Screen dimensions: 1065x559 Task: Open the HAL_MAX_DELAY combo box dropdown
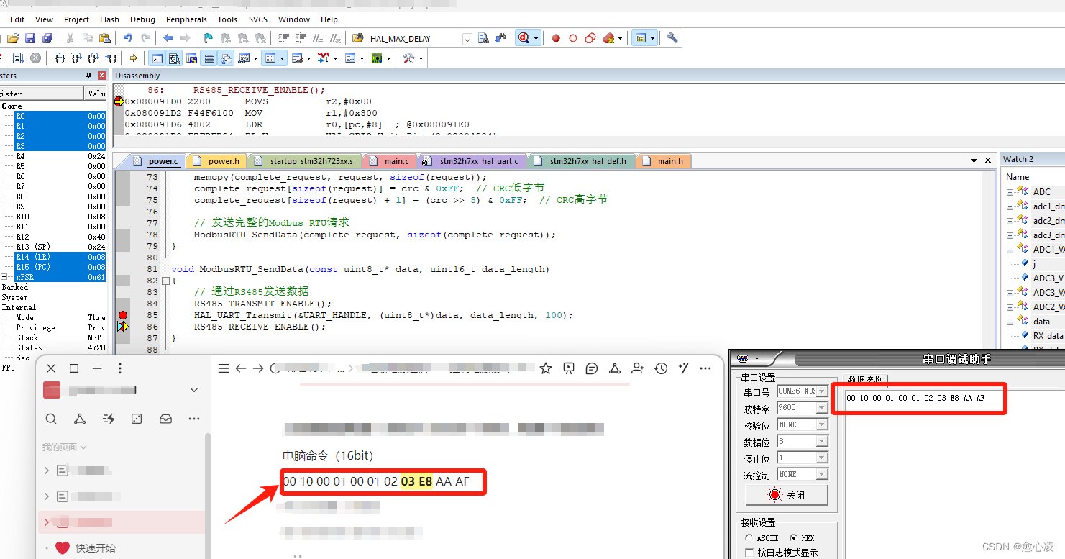pyautogui.click(x=467, y=38)
